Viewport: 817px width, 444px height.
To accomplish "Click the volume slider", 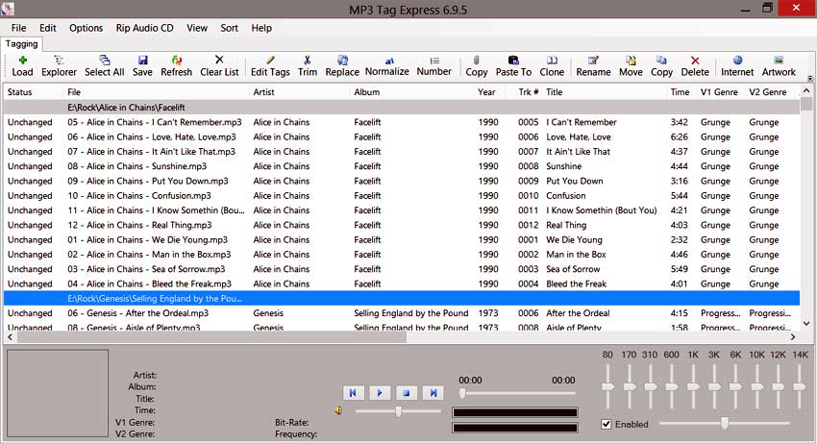I will coord(398,411).
